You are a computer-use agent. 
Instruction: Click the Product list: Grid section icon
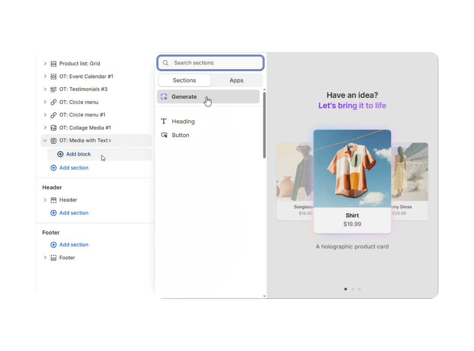54,64
